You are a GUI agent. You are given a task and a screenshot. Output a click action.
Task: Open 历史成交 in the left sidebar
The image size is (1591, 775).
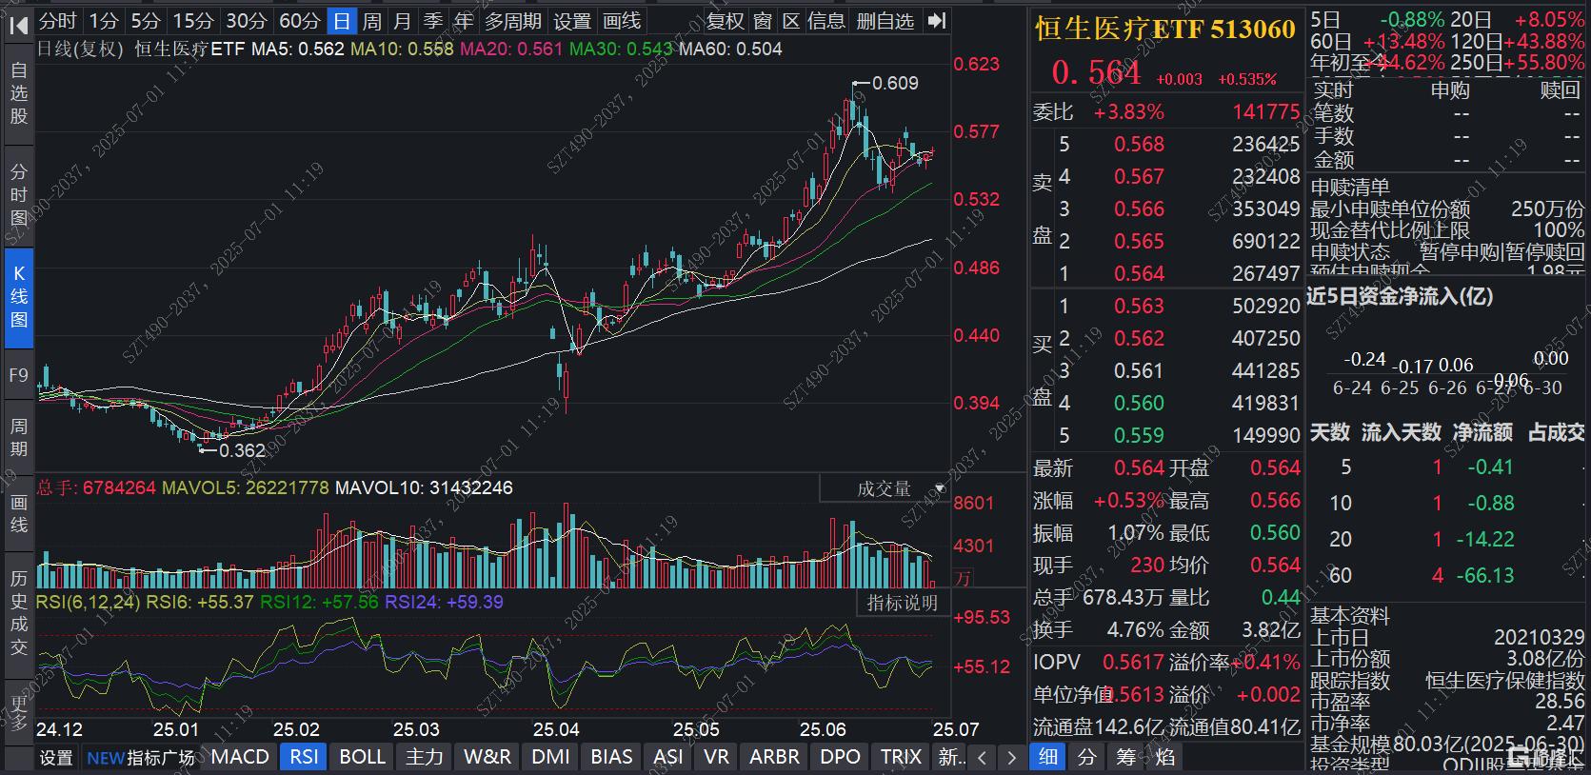pyautogui.click(x=19, y=613)
